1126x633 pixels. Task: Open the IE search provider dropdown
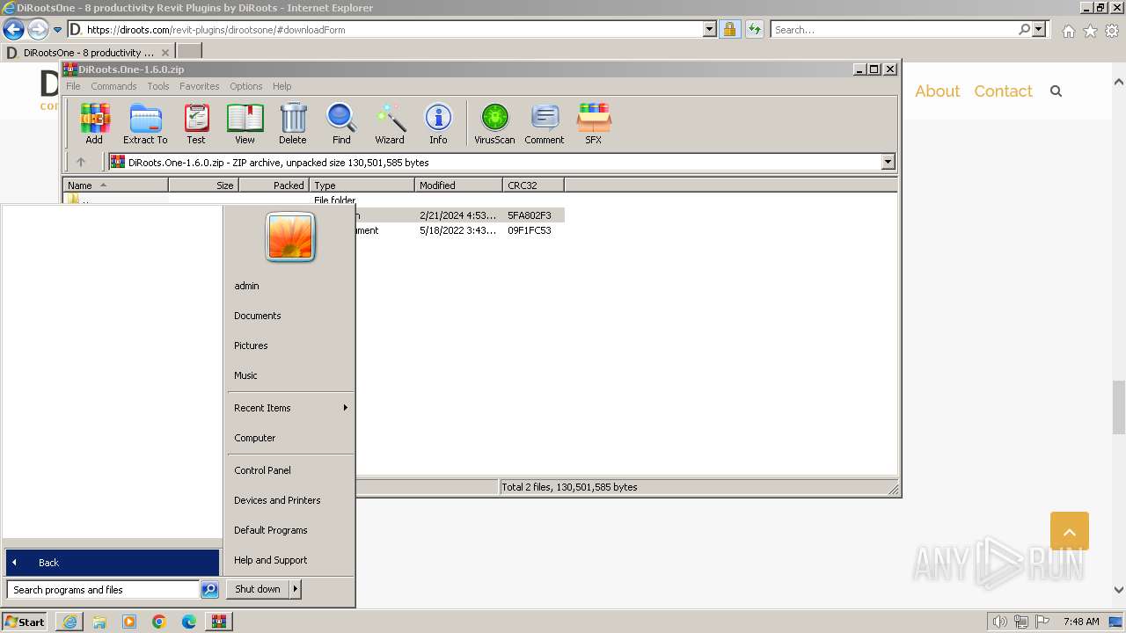point(1039,29)
